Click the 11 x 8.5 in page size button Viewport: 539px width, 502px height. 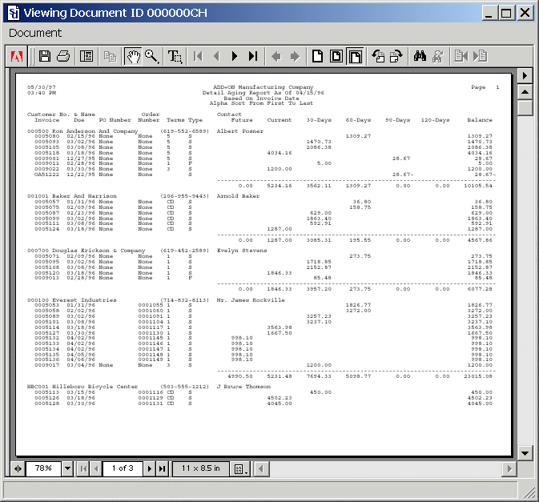coord(199,468)
